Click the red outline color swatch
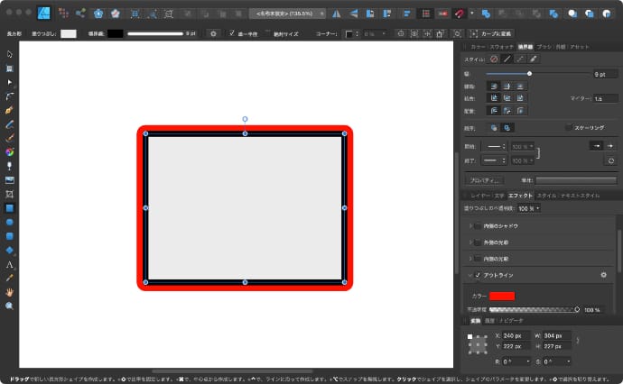Image resolution: width=623 pixels, height=384 pixels. [x=502, y=296]
